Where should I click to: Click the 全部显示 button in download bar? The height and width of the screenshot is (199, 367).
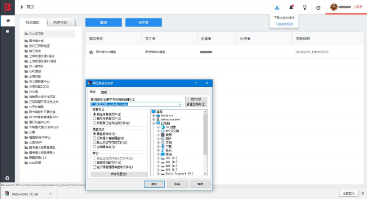click(348, 193)
